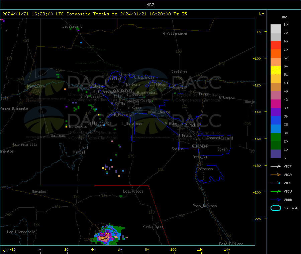Click the 'Punta_Agua' map label
The height and width of the screenshot is (254, 301).
click(153, 227)
